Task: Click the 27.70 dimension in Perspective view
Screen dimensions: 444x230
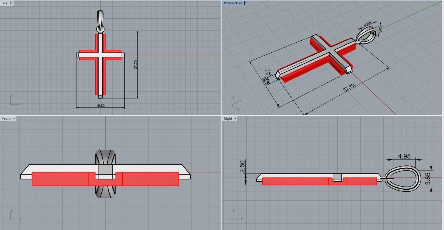Action: click(x=349, y=88)
